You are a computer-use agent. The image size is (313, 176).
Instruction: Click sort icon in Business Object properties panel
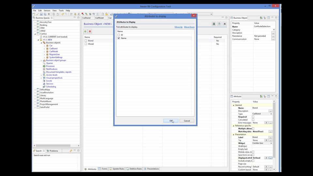click(x=261, y=18)
